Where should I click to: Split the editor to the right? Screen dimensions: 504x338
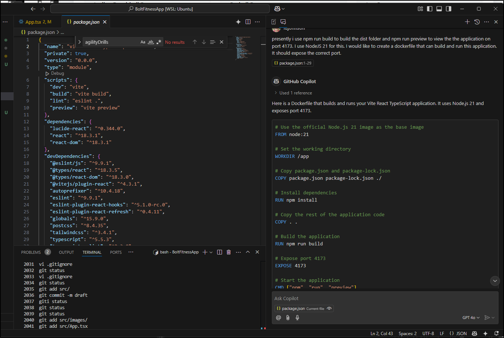pyautogui.click(x=248, y=22)
